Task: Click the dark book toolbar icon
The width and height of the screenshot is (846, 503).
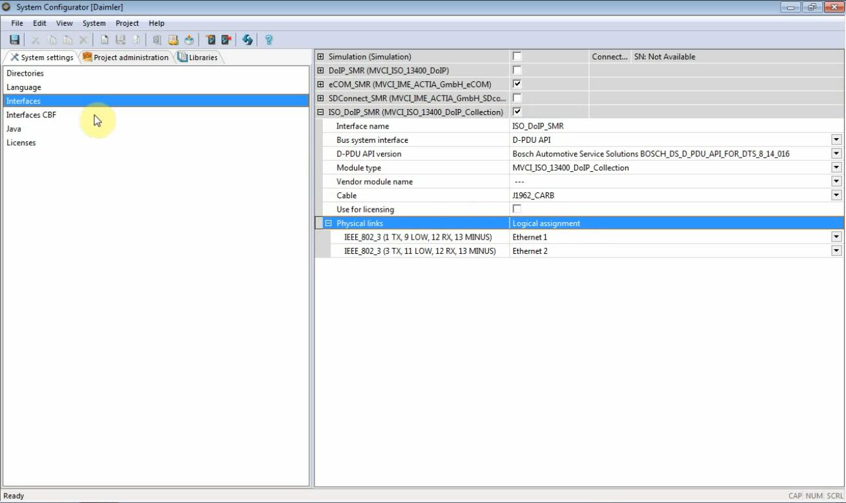Action: tap(211, 40)
